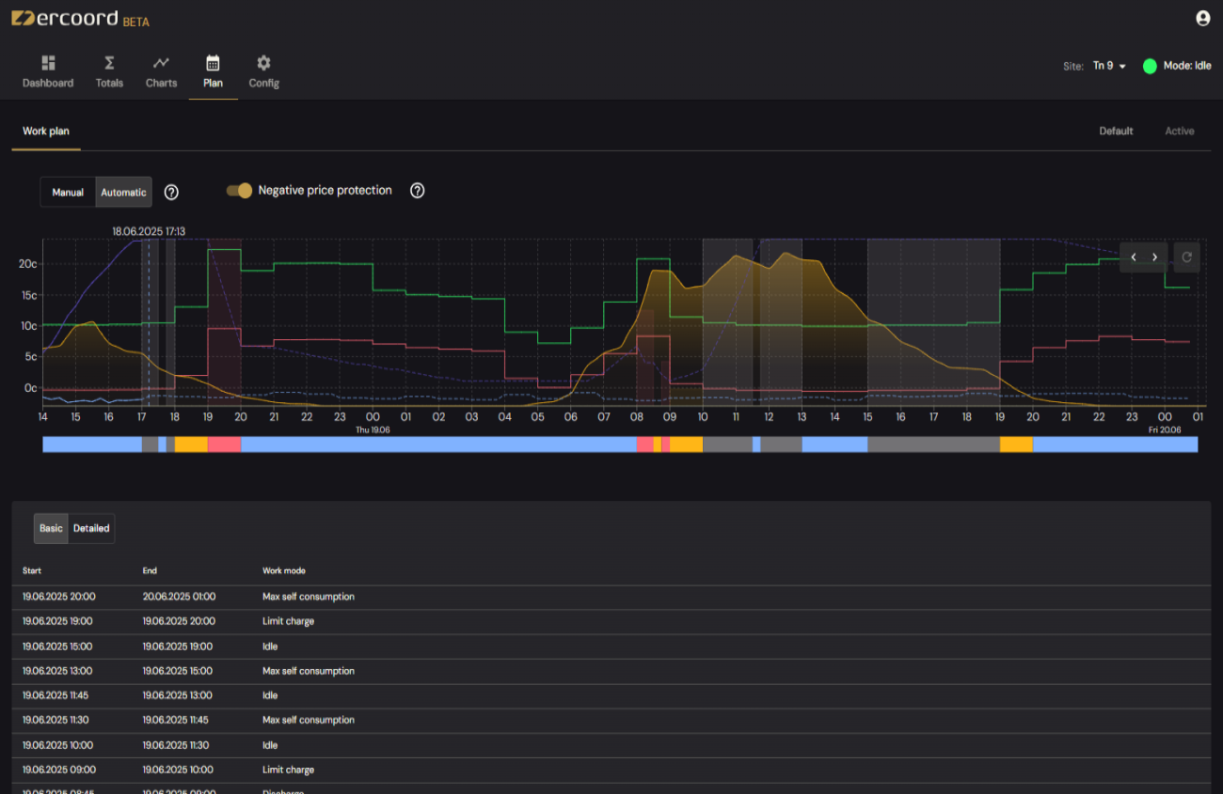This screenshot has width=1223, height=794.
Task: Click the Automatic mode button
Action: pyautogui.click(x=123, y=192)
